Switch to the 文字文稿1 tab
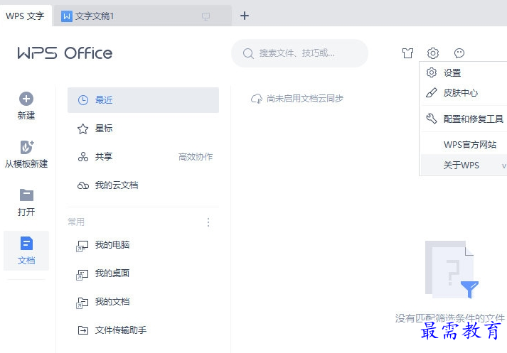This screenshot has height=353, width=507. pos(142,16)
